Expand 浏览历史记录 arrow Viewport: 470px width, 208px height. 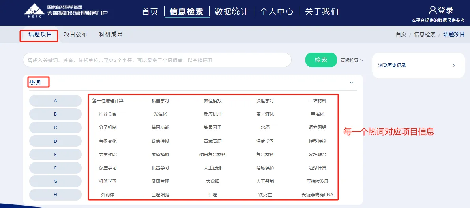pos(453,66)
